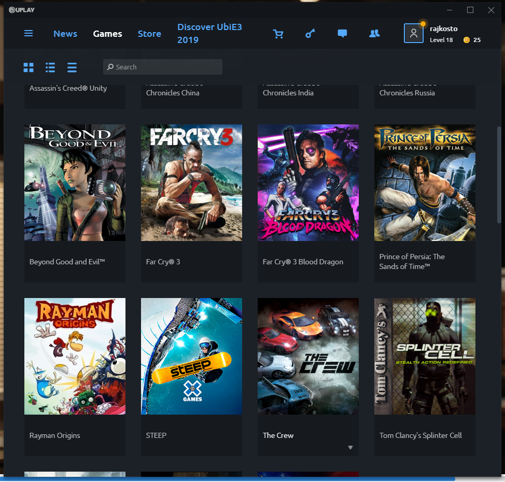Open the News tab
The width and height of the screenshot is (505, 482).
point(65,34)
